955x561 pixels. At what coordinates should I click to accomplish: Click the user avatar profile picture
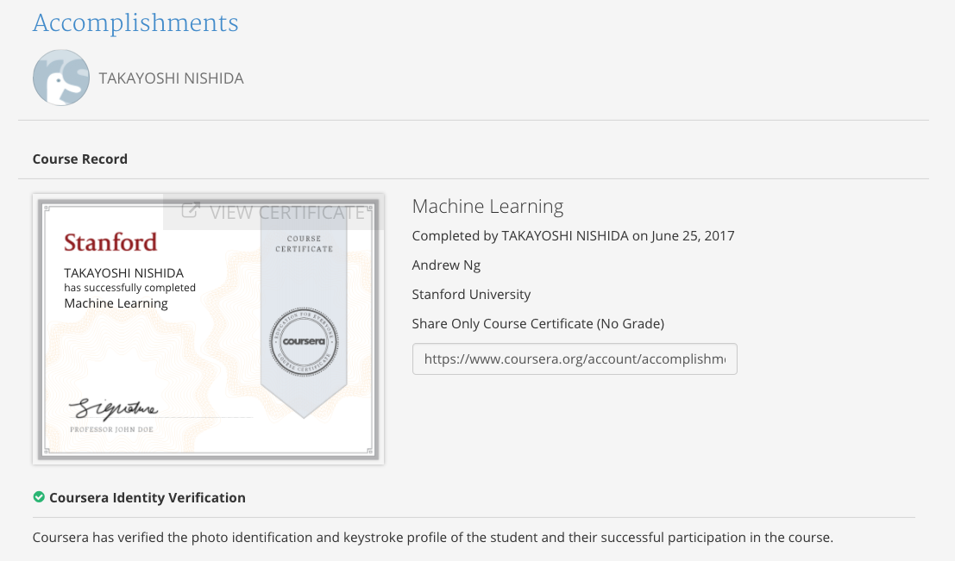coord(61,78)
